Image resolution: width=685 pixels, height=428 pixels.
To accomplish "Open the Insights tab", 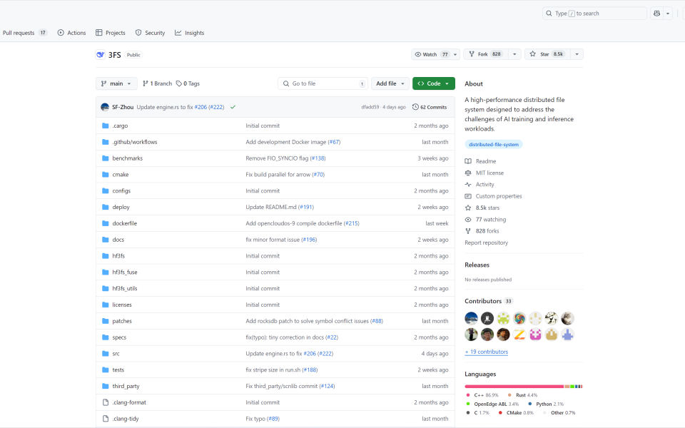I will pyautogui.click(x=190, y=33).
